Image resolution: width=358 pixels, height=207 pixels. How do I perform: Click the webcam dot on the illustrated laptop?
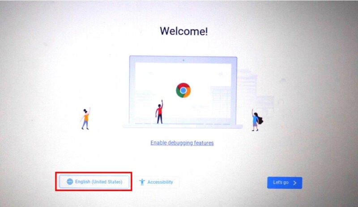pyautogui.click(x=183, y=60)
